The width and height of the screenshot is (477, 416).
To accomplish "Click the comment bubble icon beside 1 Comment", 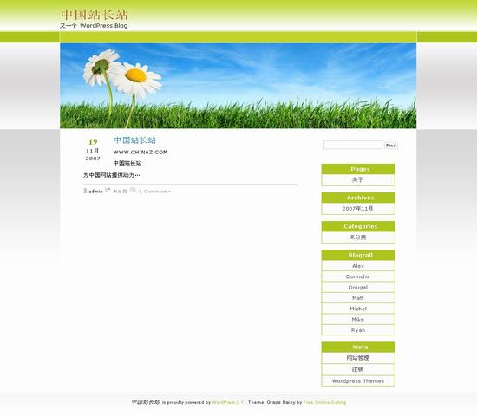I will coord(133,190).
